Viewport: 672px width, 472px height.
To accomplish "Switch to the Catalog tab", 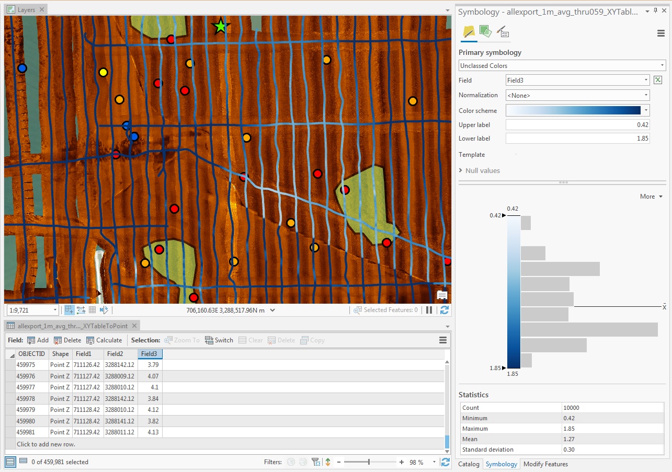I will pos(469,464).
